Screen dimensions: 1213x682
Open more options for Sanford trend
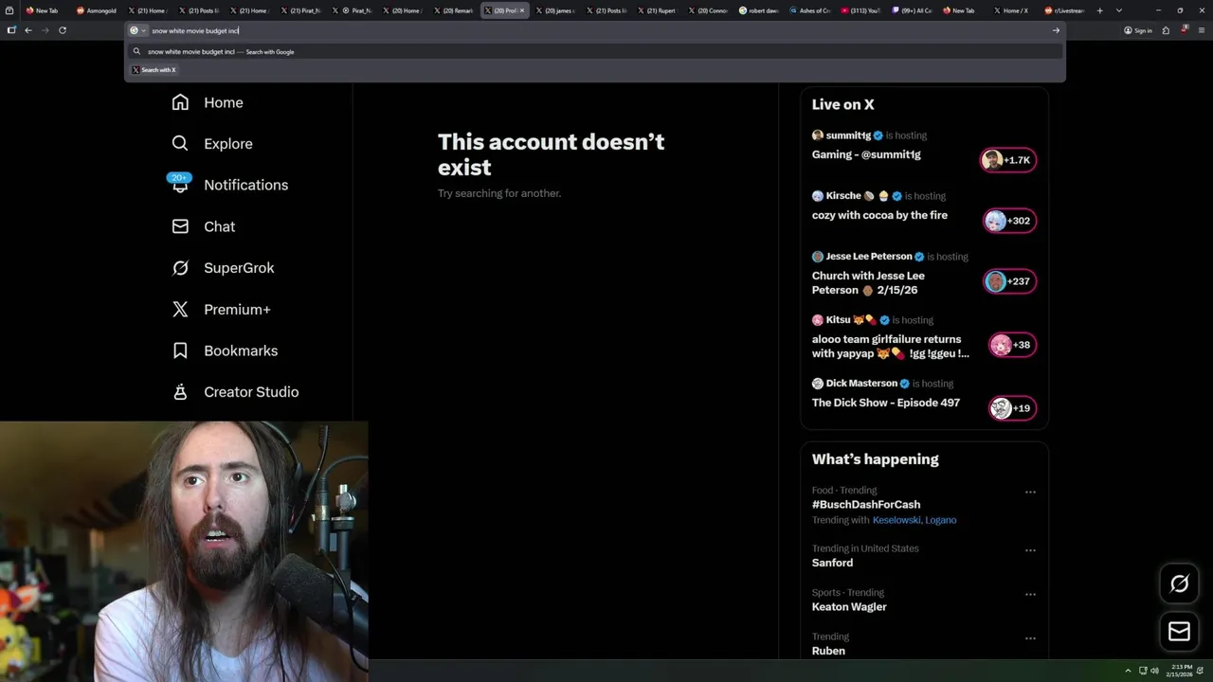[1030, 550]
